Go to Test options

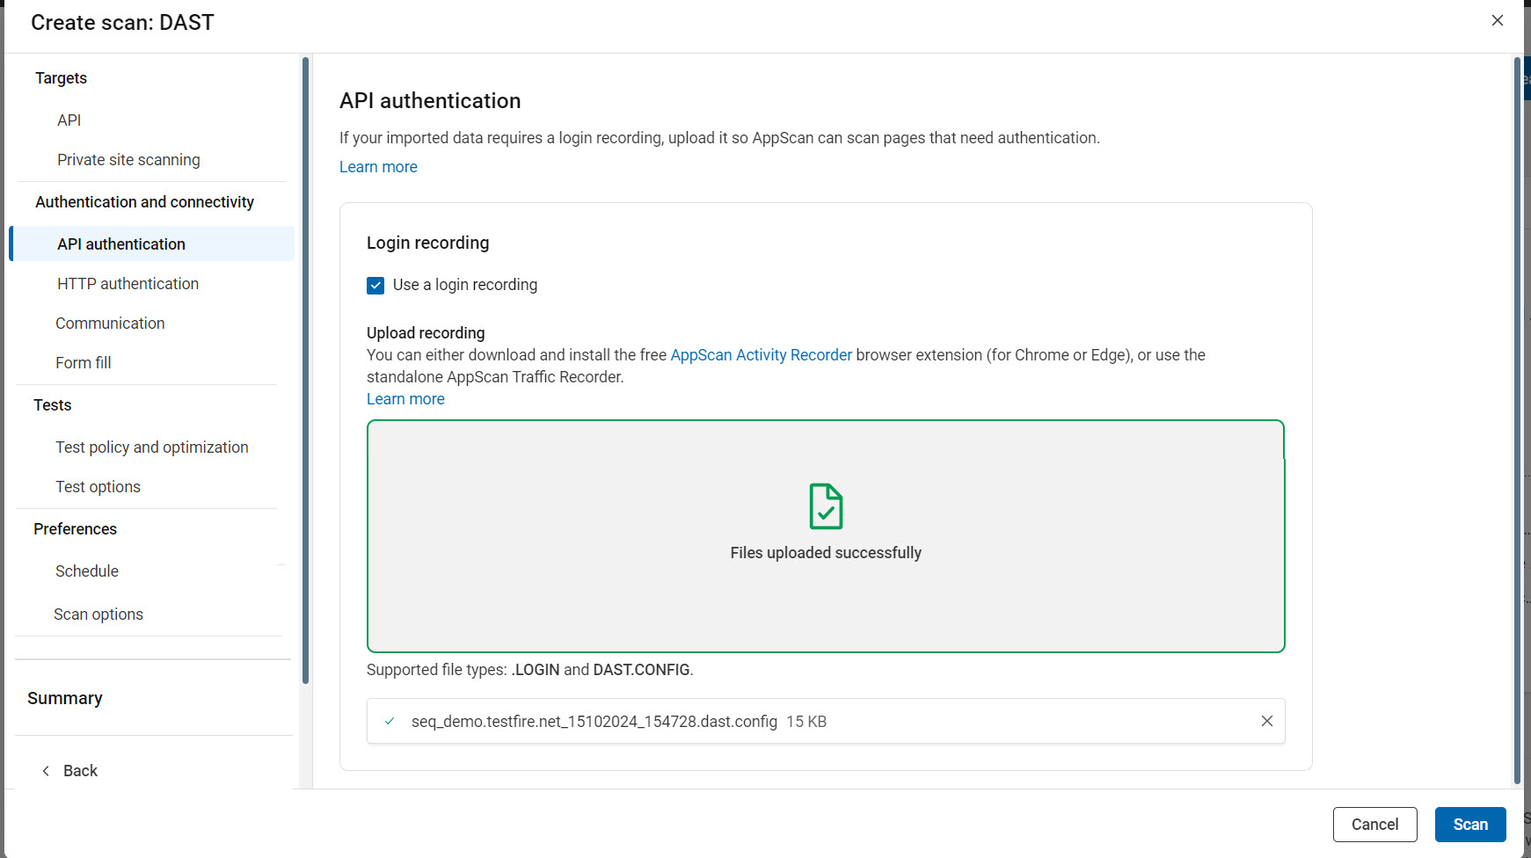[x=98, y=487]
